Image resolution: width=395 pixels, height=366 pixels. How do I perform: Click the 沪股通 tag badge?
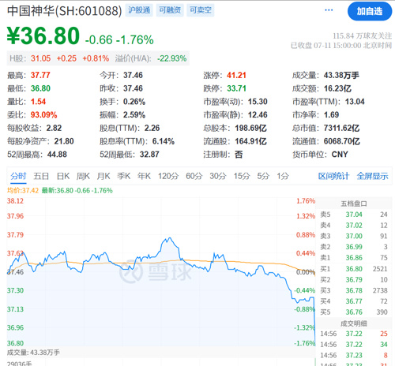(139, 10)
